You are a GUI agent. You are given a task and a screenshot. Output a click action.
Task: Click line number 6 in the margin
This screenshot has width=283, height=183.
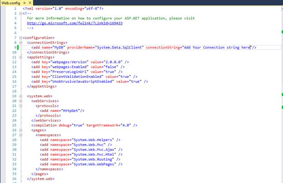tap(15, 33)
